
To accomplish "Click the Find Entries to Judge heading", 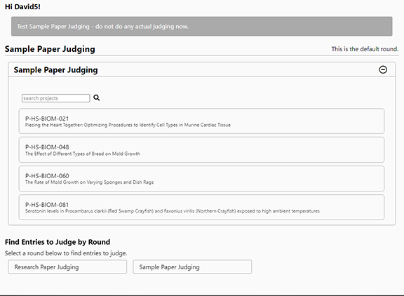I will tap(58, 242).
